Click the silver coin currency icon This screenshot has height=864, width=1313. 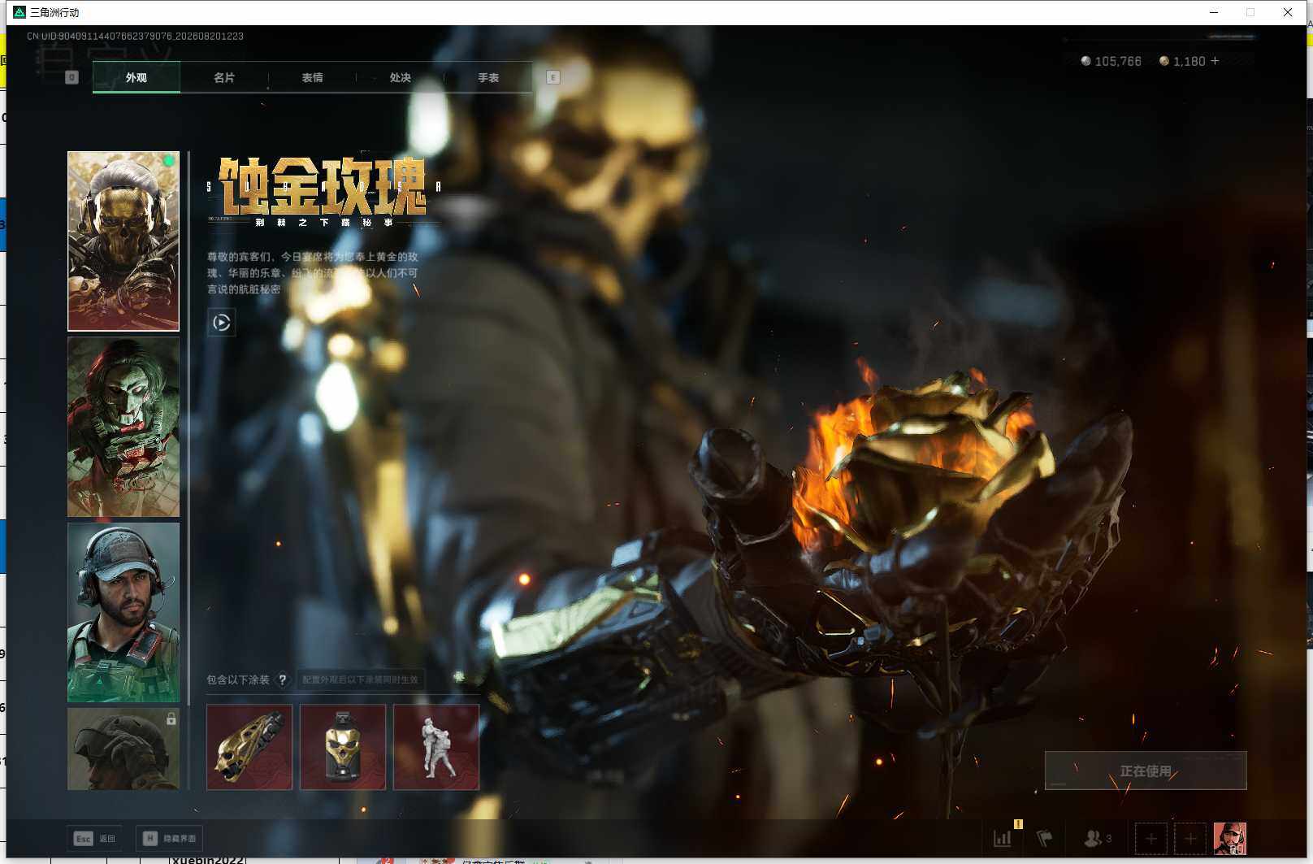click(1085, 61)
